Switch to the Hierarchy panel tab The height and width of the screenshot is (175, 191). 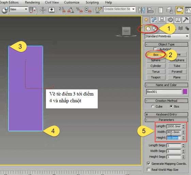162,20
